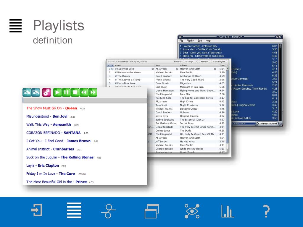Click Quincy Jones artist cell
Screen dimensions: 303x227
163,131
